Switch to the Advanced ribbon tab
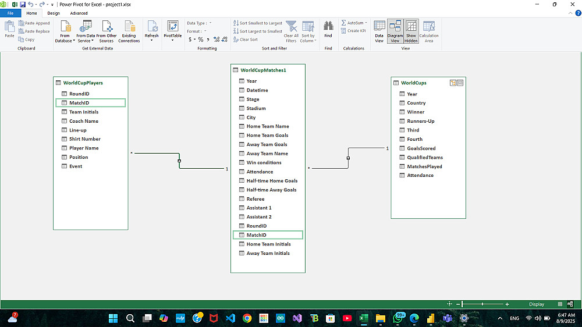This screenshot has height=327, width=582. (79, 13)
